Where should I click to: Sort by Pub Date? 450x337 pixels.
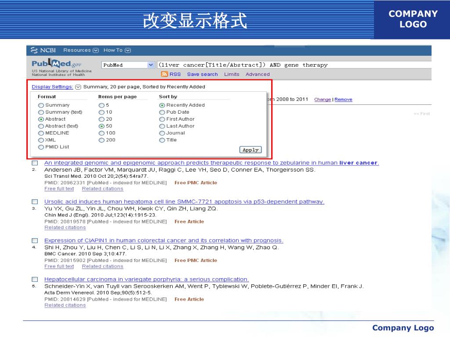click(x=162, y=112)
